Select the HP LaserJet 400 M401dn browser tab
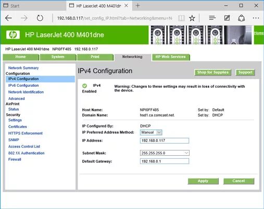The width and height of the screenshot is (264, 209). coord(98,6)
